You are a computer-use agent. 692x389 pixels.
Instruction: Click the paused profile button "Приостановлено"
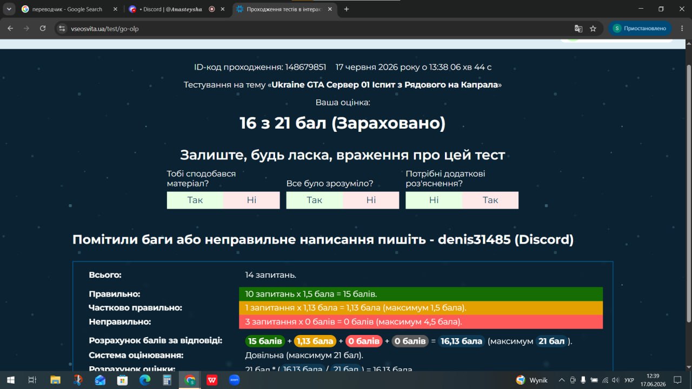click(640, 29)
